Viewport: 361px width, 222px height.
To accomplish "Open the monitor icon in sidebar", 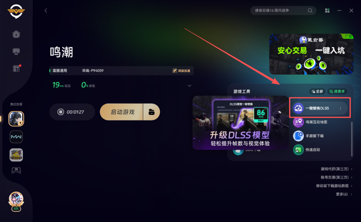I will pos(16,51).
